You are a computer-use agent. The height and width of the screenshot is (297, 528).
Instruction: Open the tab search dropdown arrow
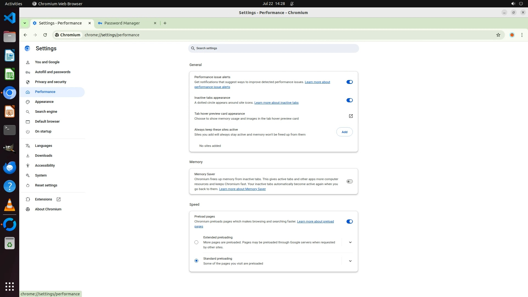tap(25, 23)
